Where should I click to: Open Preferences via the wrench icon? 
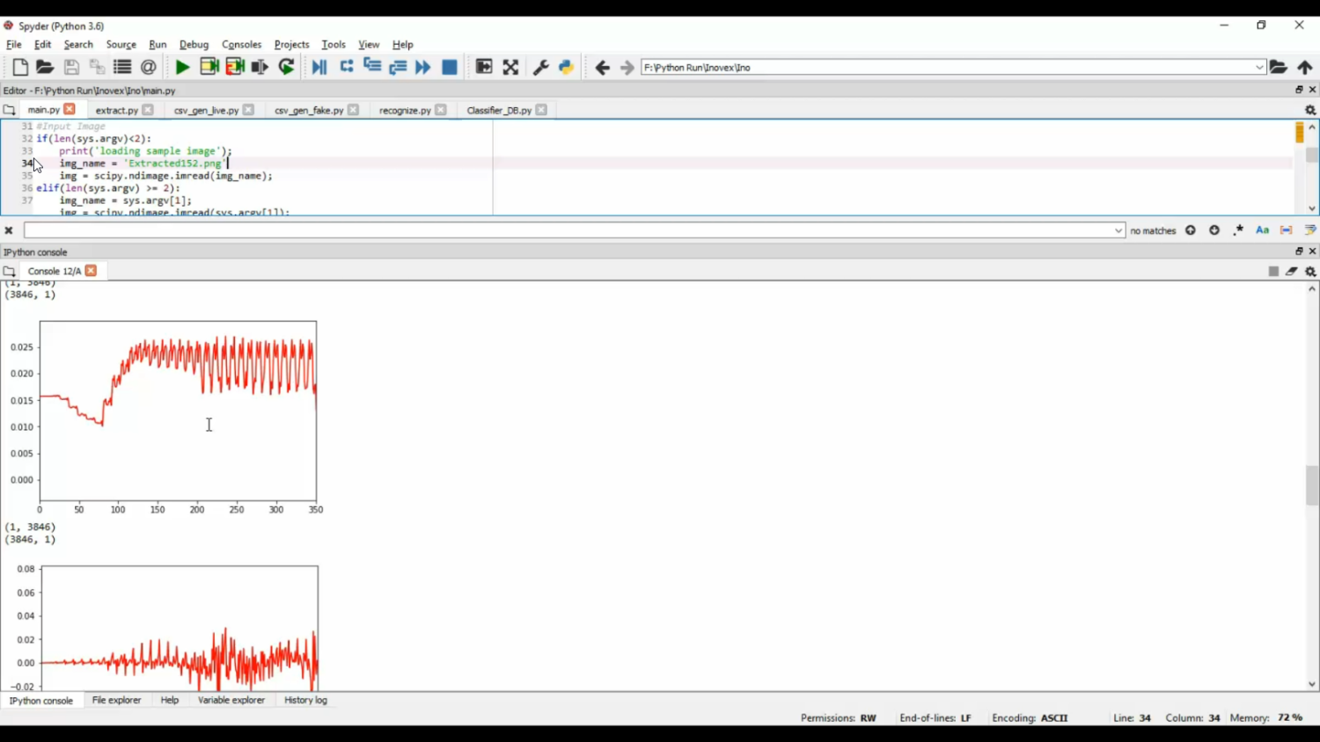[540, 68]
